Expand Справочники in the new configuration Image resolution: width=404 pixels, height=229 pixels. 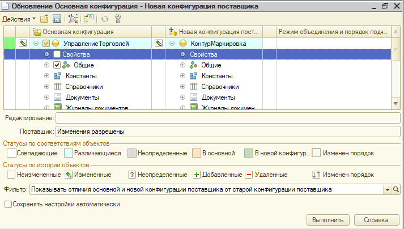(x=182, y=86)
